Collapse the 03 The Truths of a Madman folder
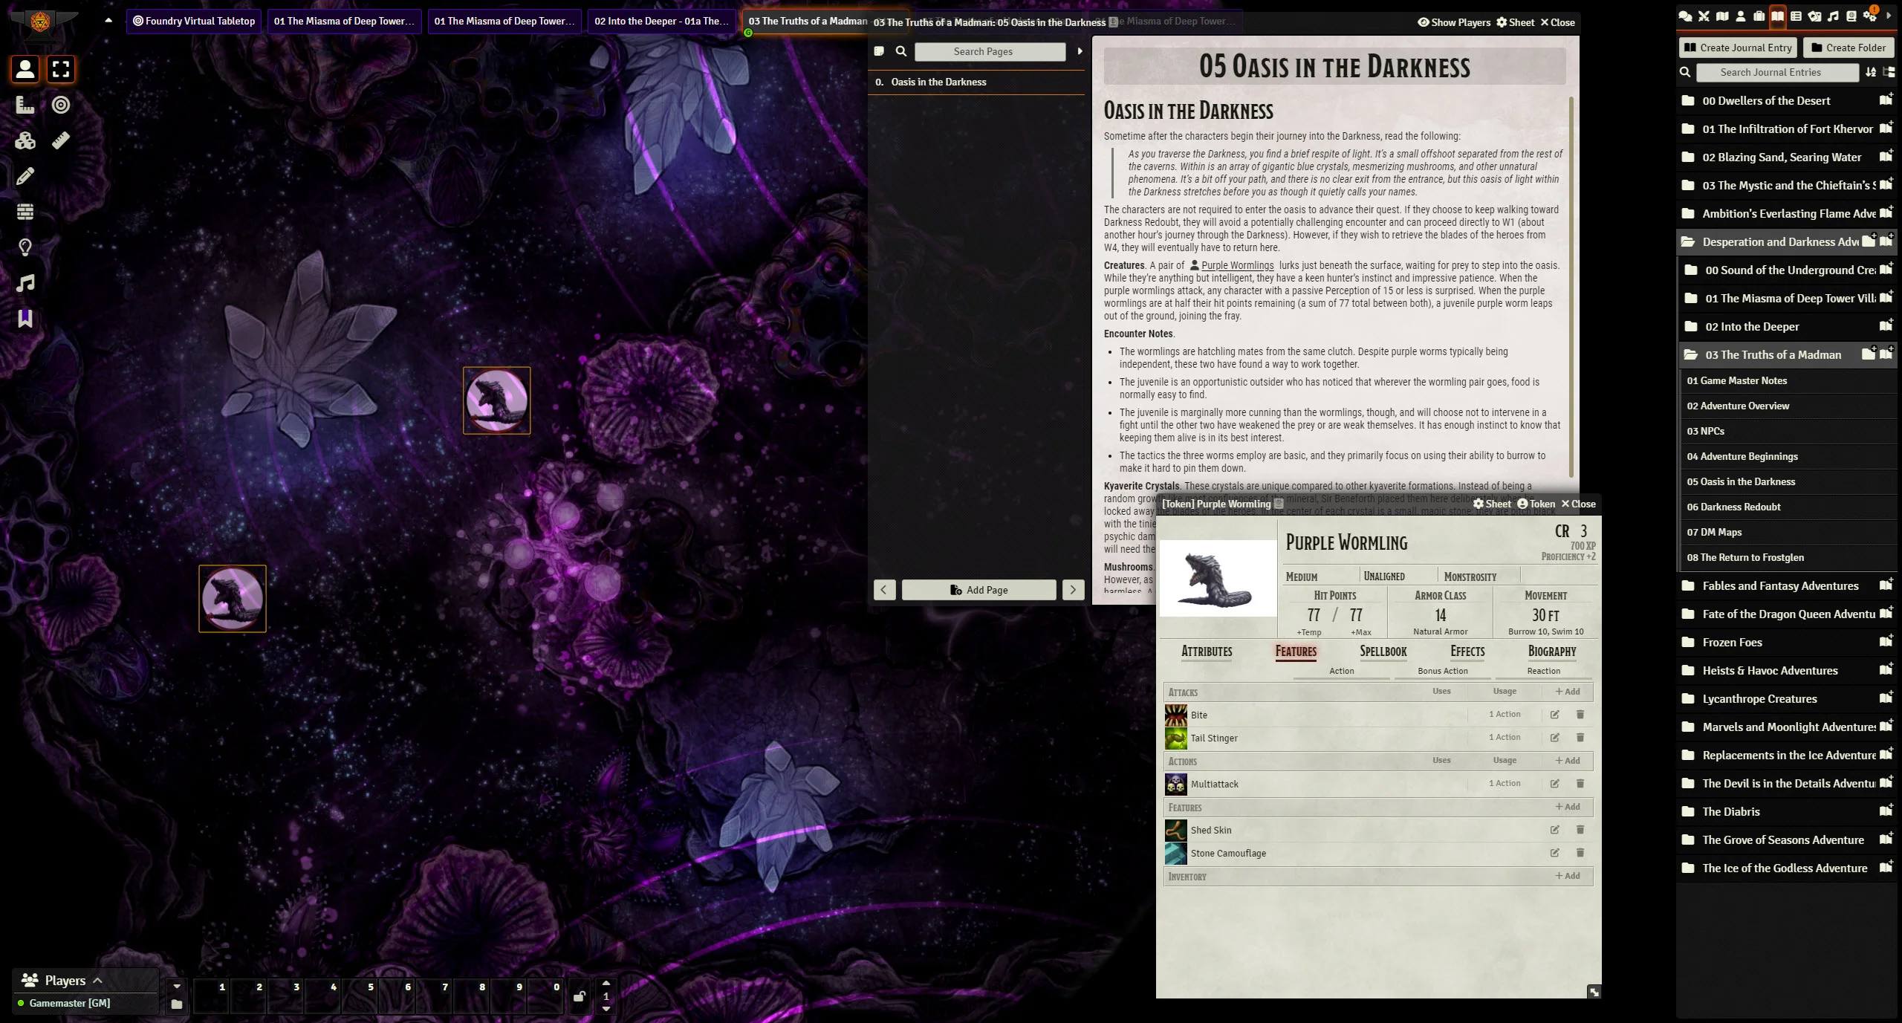Viewport: 1902px width, 1023px height. (1773, 355)
